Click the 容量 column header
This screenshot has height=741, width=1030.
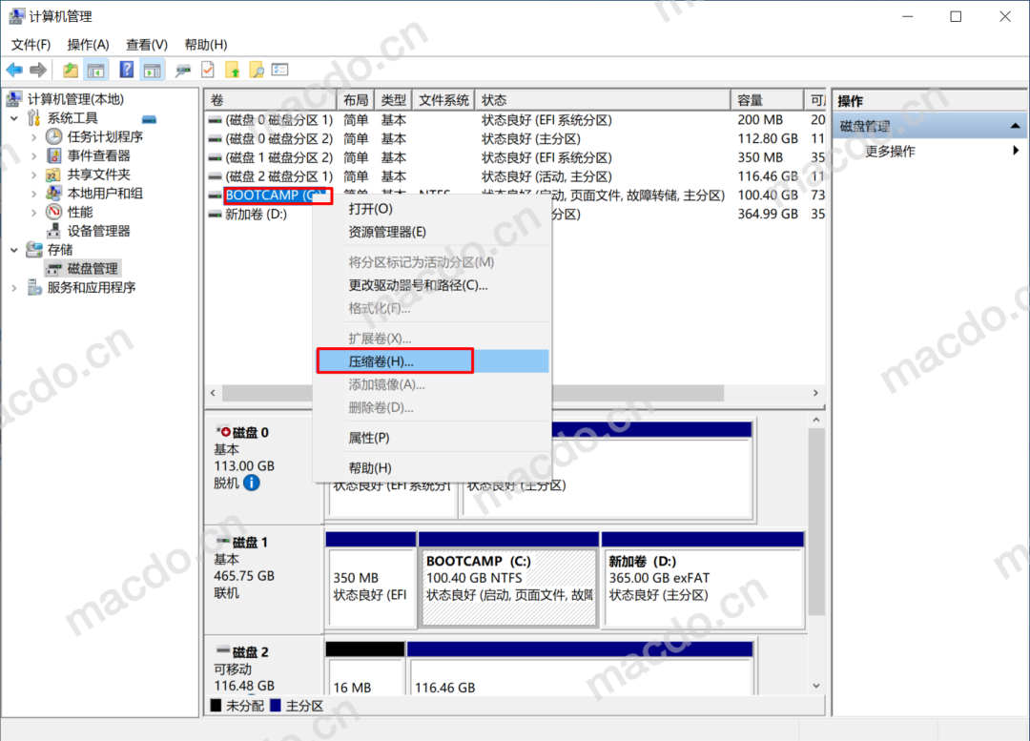pyautogui.click(x=763, y=100)
